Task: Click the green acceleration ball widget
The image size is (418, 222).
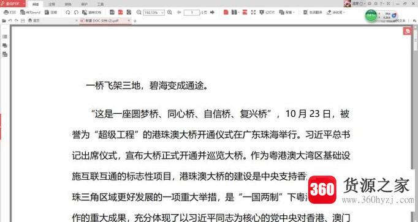Action: 371,16
